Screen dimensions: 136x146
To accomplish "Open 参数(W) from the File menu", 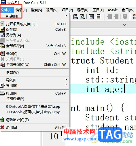I will point(35,72).
